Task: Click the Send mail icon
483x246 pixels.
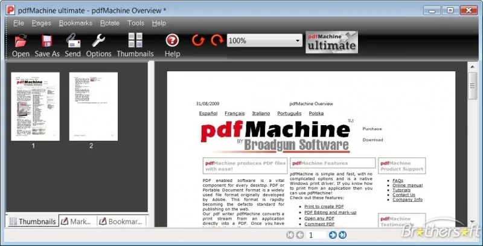Action: tap(73, 40)
